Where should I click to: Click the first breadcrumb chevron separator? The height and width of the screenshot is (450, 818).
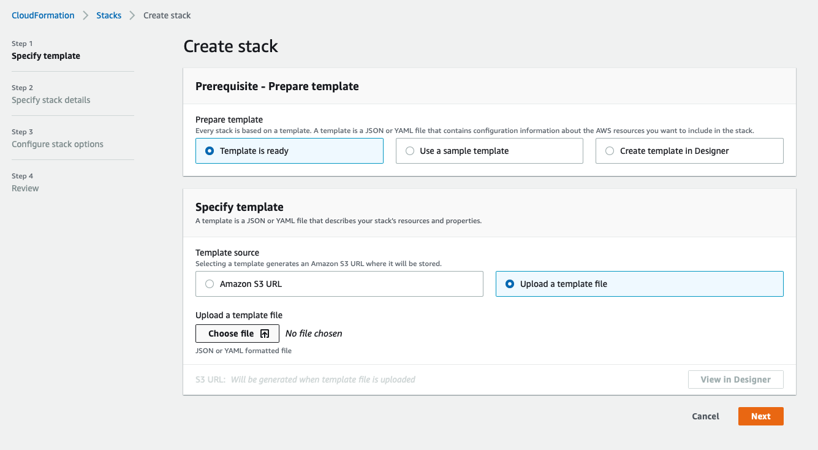86,15
